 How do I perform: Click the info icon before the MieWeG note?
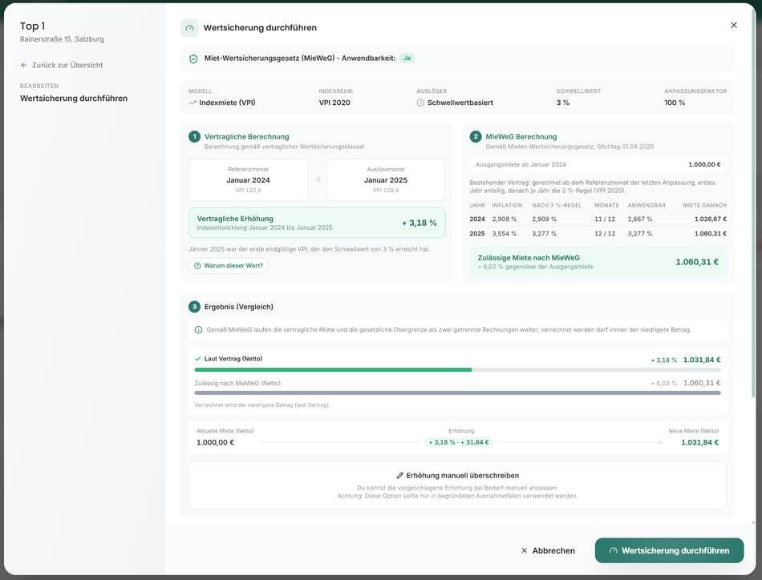[198, 330]
